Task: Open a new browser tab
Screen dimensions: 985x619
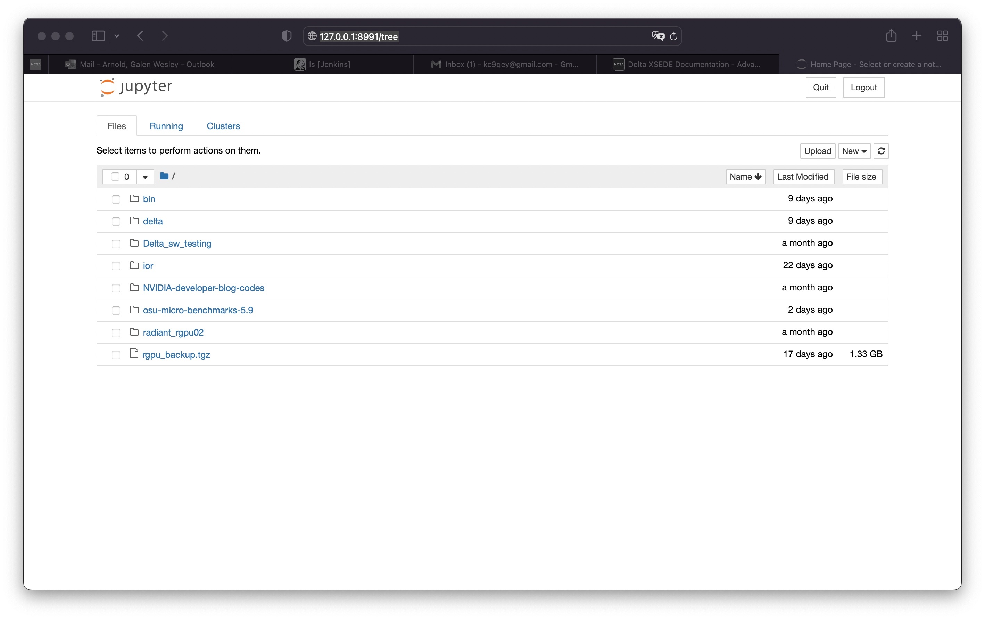Action: 917,36
